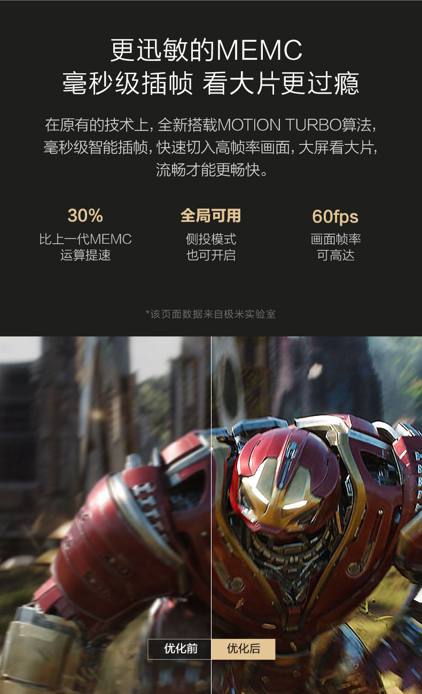The width and height of the screenshot is (422, 694).
Task: Click the 30% speed figure
Action: click(85, 215)
